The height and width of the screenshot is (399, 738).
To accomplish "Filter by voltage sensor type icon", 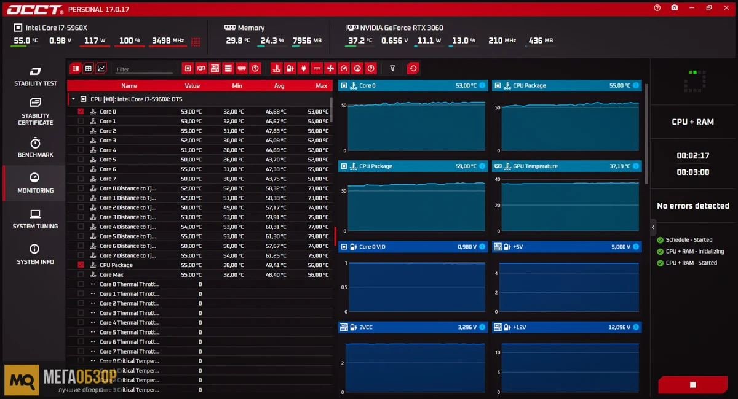I will point(290,68).
